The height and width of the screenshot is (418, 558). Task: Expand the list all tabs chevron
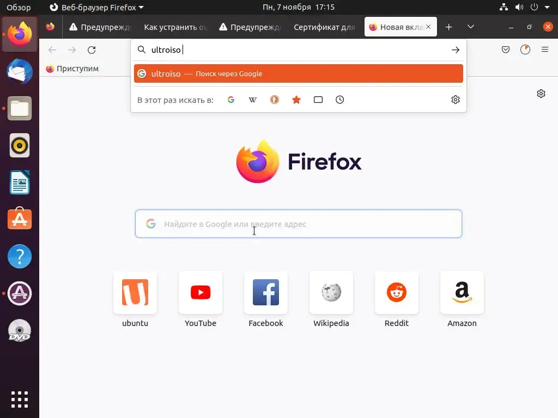click(470, 27)
